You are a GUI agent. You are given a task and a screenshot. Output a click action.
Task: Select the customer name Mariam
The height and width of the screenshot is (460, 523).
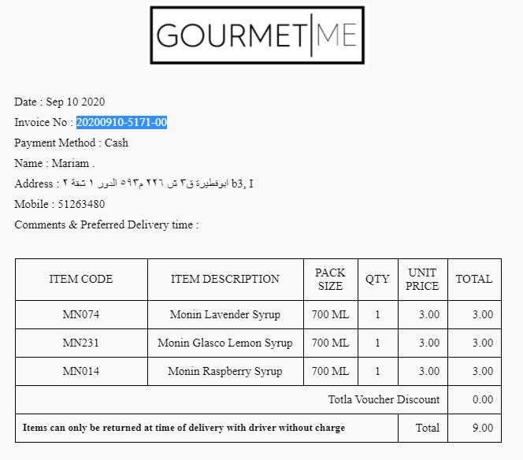click(x=72, y=163)
